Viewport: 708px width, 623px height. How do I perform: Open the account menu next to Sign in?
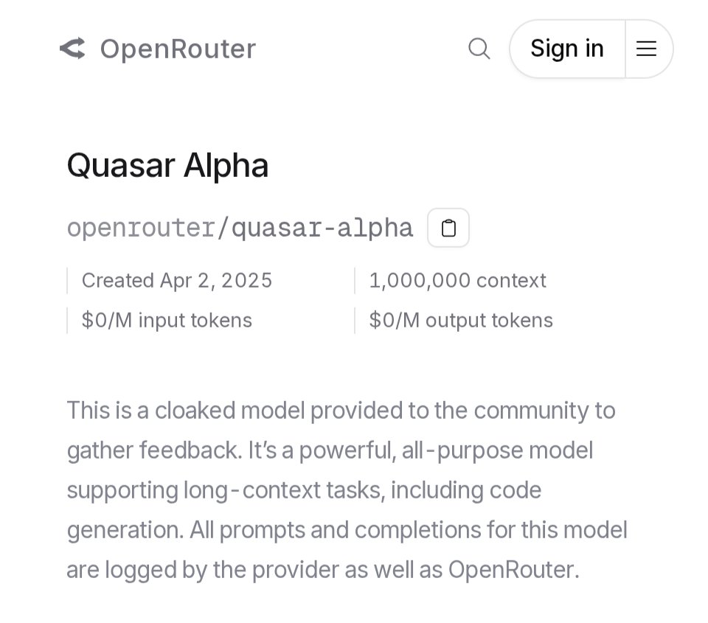[647, 49]
